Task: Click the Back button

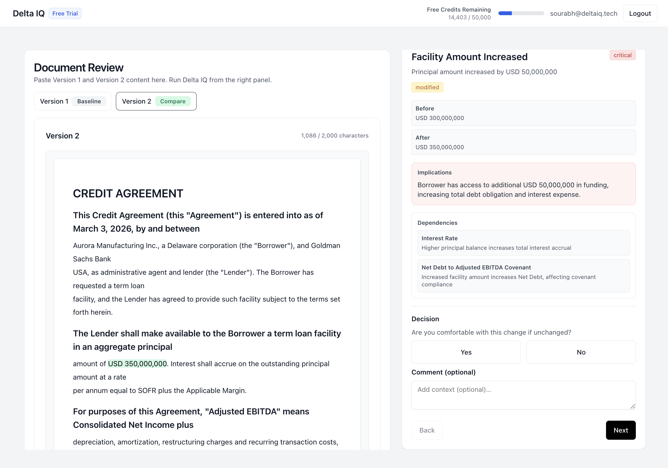Action: pos(427,430)
